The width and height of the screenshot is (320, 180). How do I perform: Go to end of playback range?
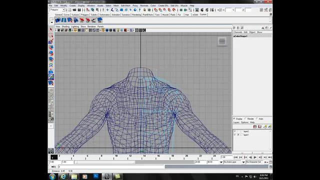(x=270, y=157)
